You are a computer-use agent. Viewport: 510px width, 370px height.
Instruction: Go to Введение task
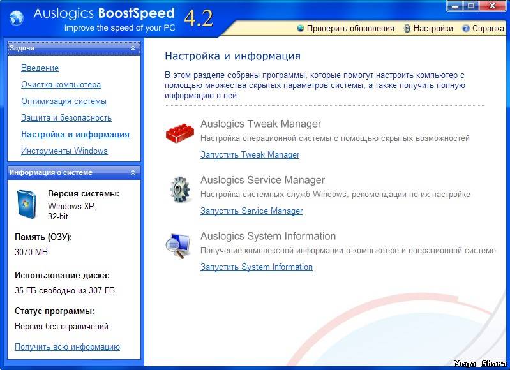pos(40,68)
